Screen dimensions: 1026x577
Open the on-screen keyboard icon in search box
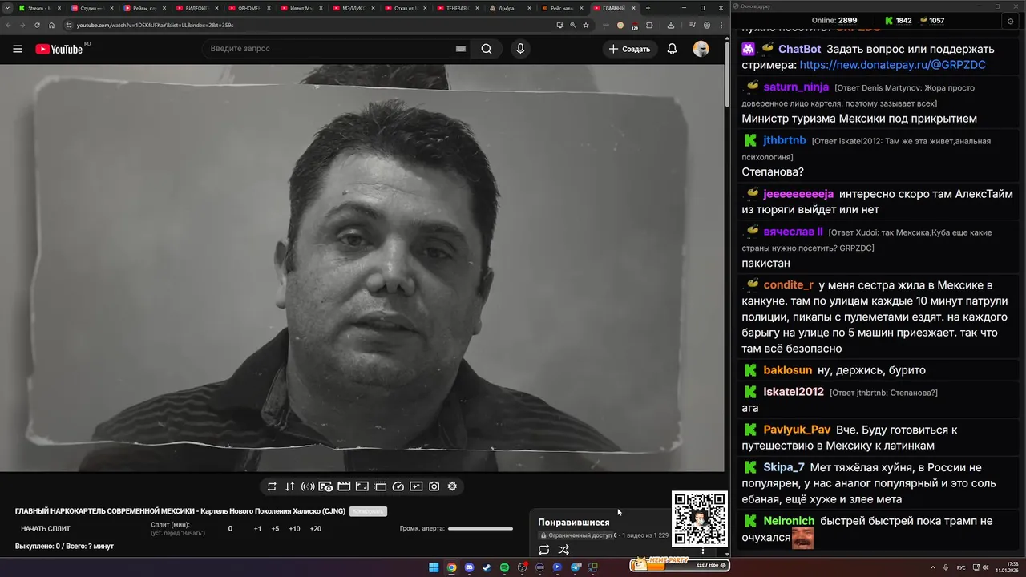pos(461,49)
